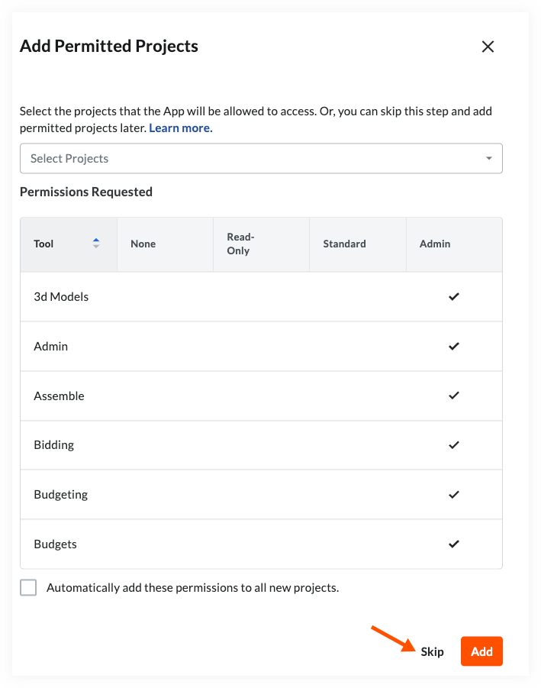Sort table by Tool column arrows
Screen dimensions: 541x688
pos(96,244)
